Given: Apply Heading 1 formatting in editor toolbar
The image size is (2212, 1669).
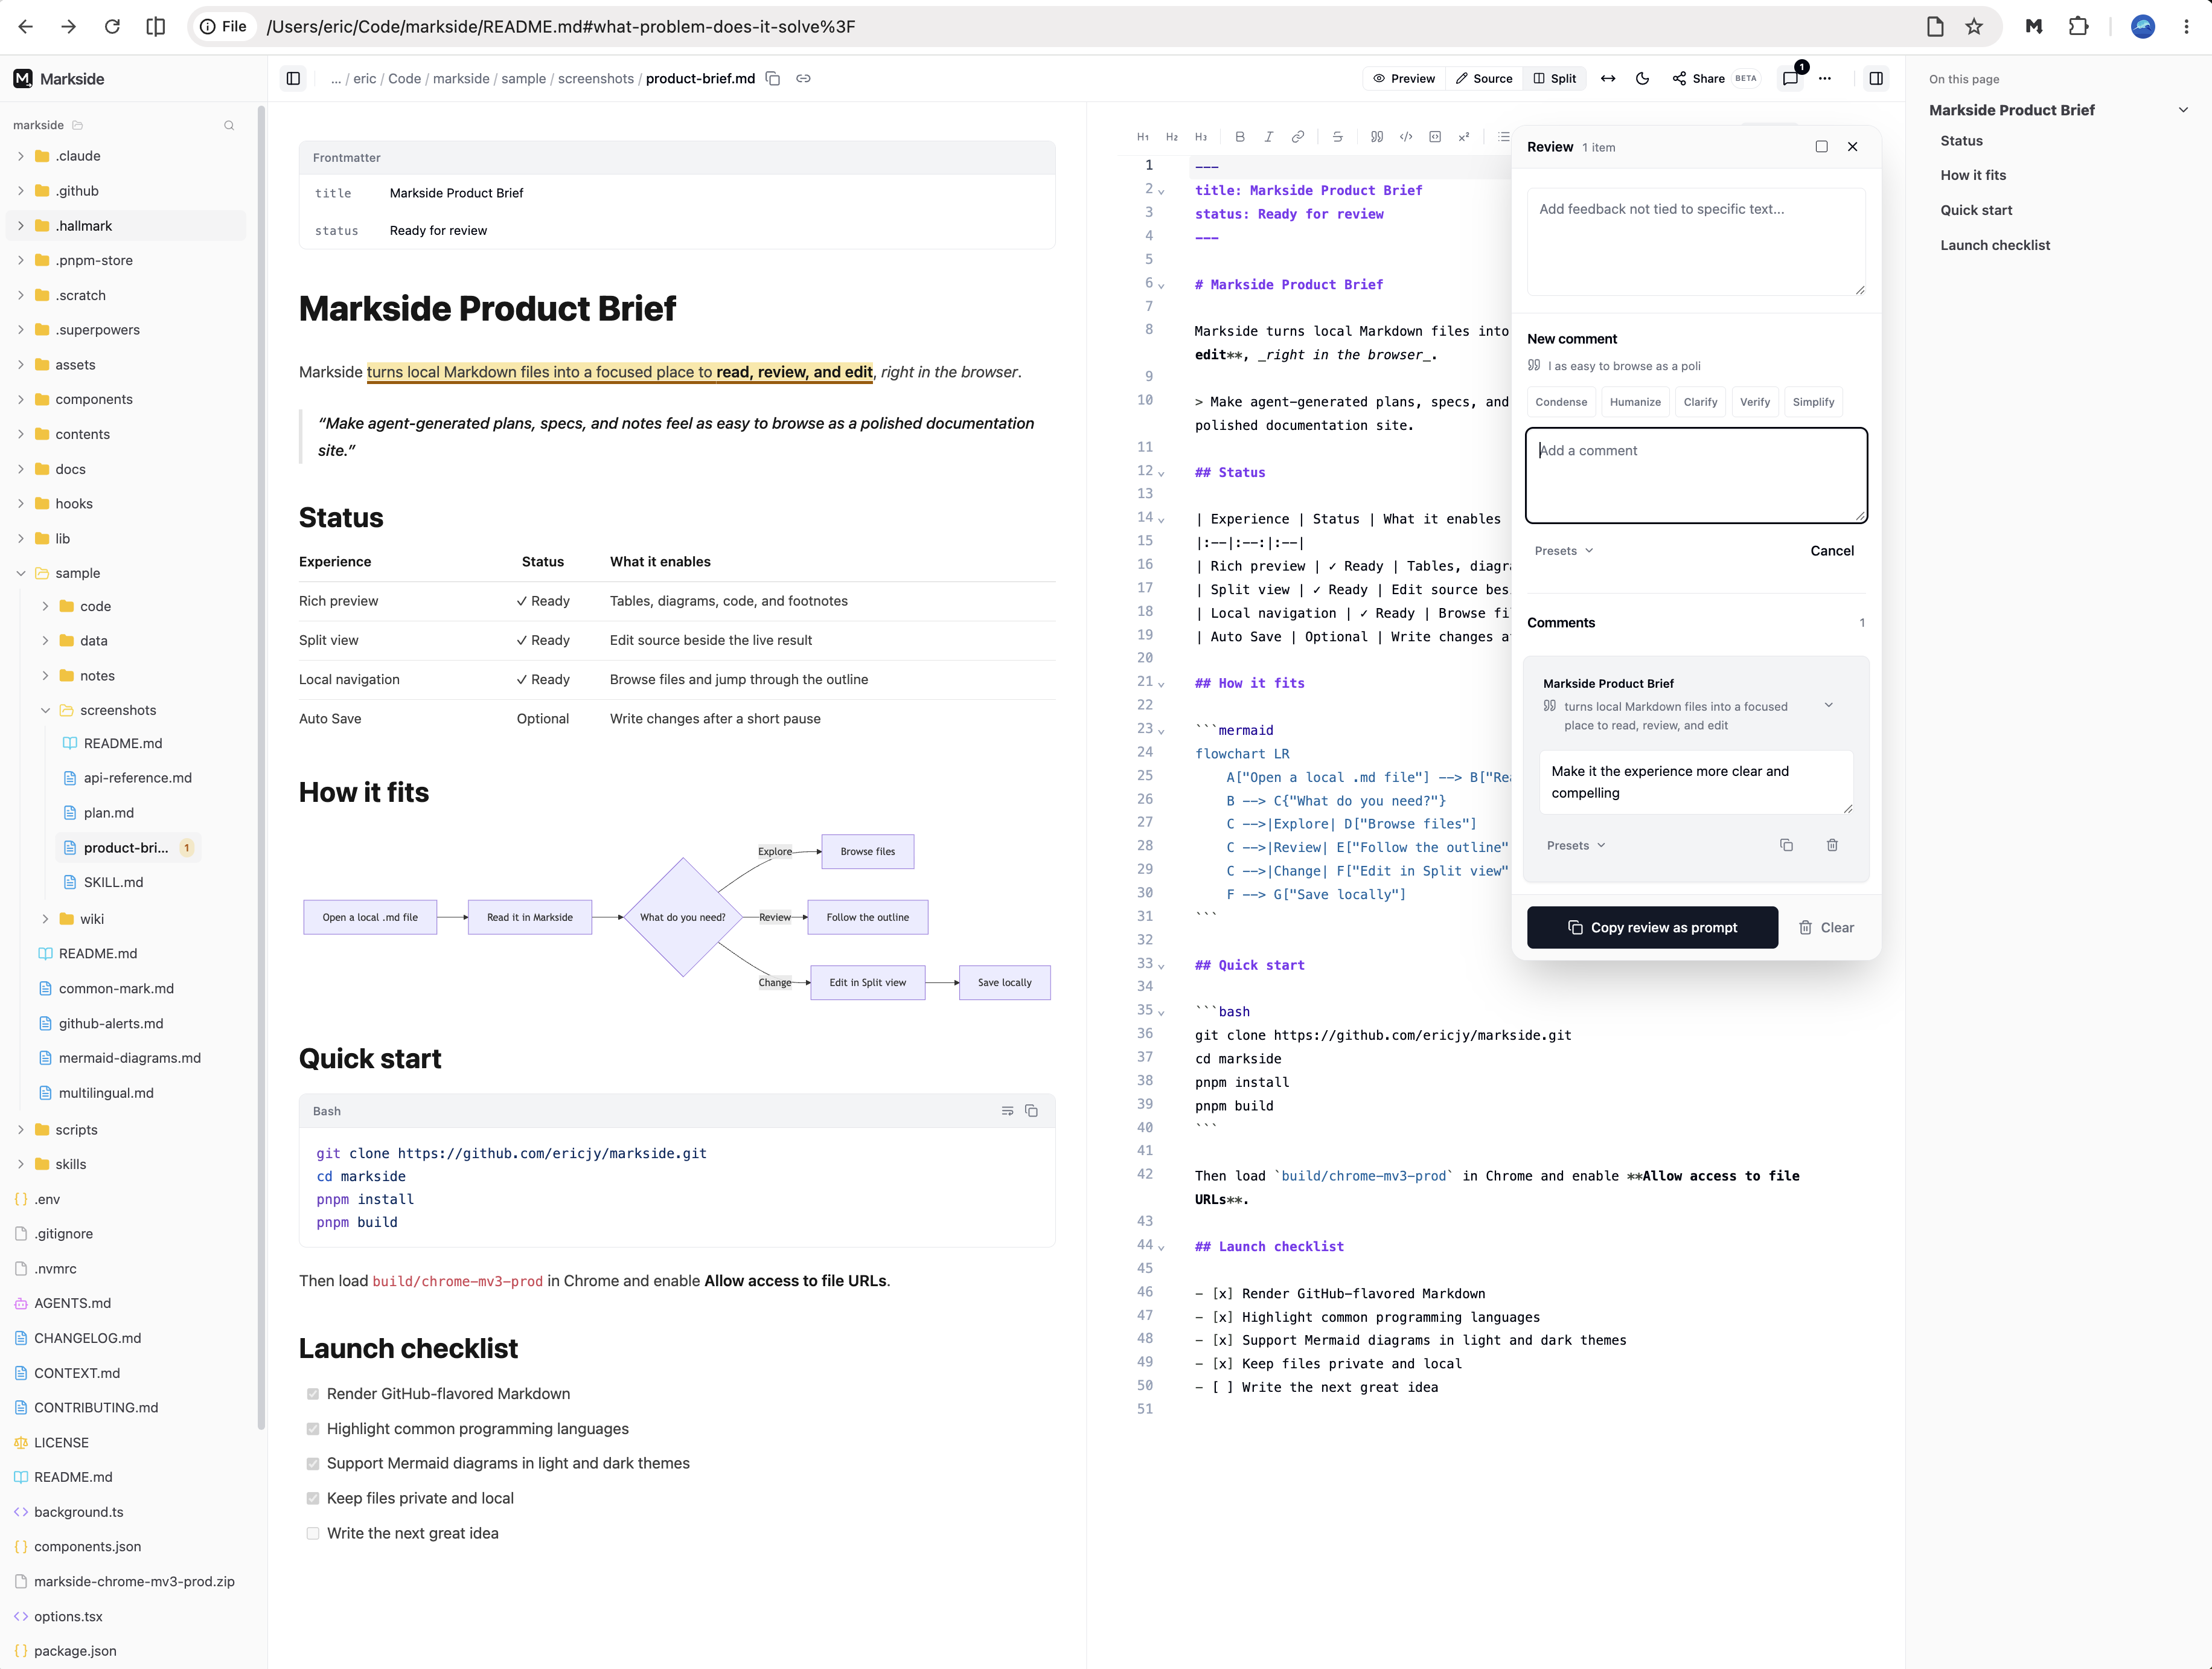Looking at the screenshot, I should pyautogui.click(x=1142, y=137).
